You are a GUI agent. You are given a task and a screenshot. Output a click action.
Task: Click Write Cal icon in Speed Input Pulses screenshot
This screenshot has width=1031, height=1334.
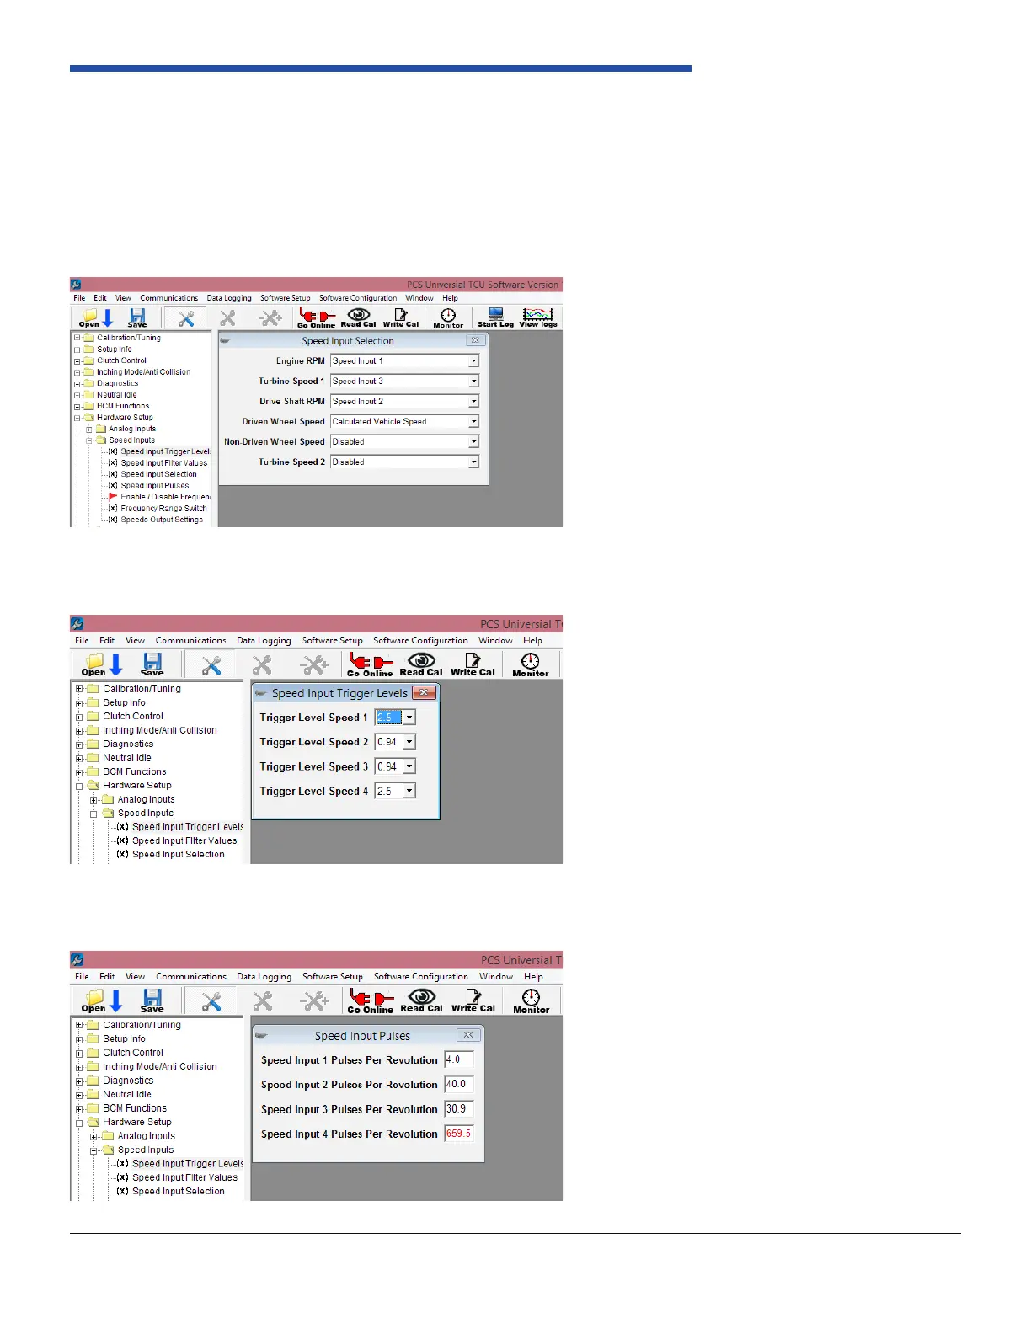tap(473, 1000)
